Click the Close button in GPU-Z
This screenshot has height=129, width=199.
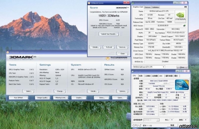(x=182, y=67)
